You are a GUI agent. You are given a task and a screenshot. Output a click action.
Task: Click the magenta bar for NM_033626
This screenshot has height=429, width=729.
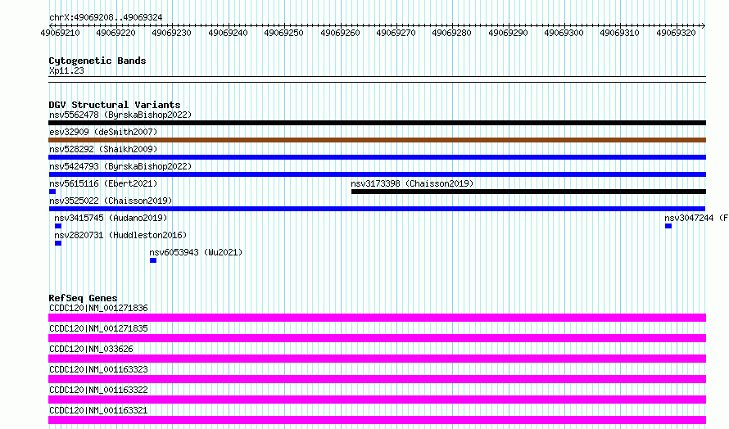coord(377,359)
